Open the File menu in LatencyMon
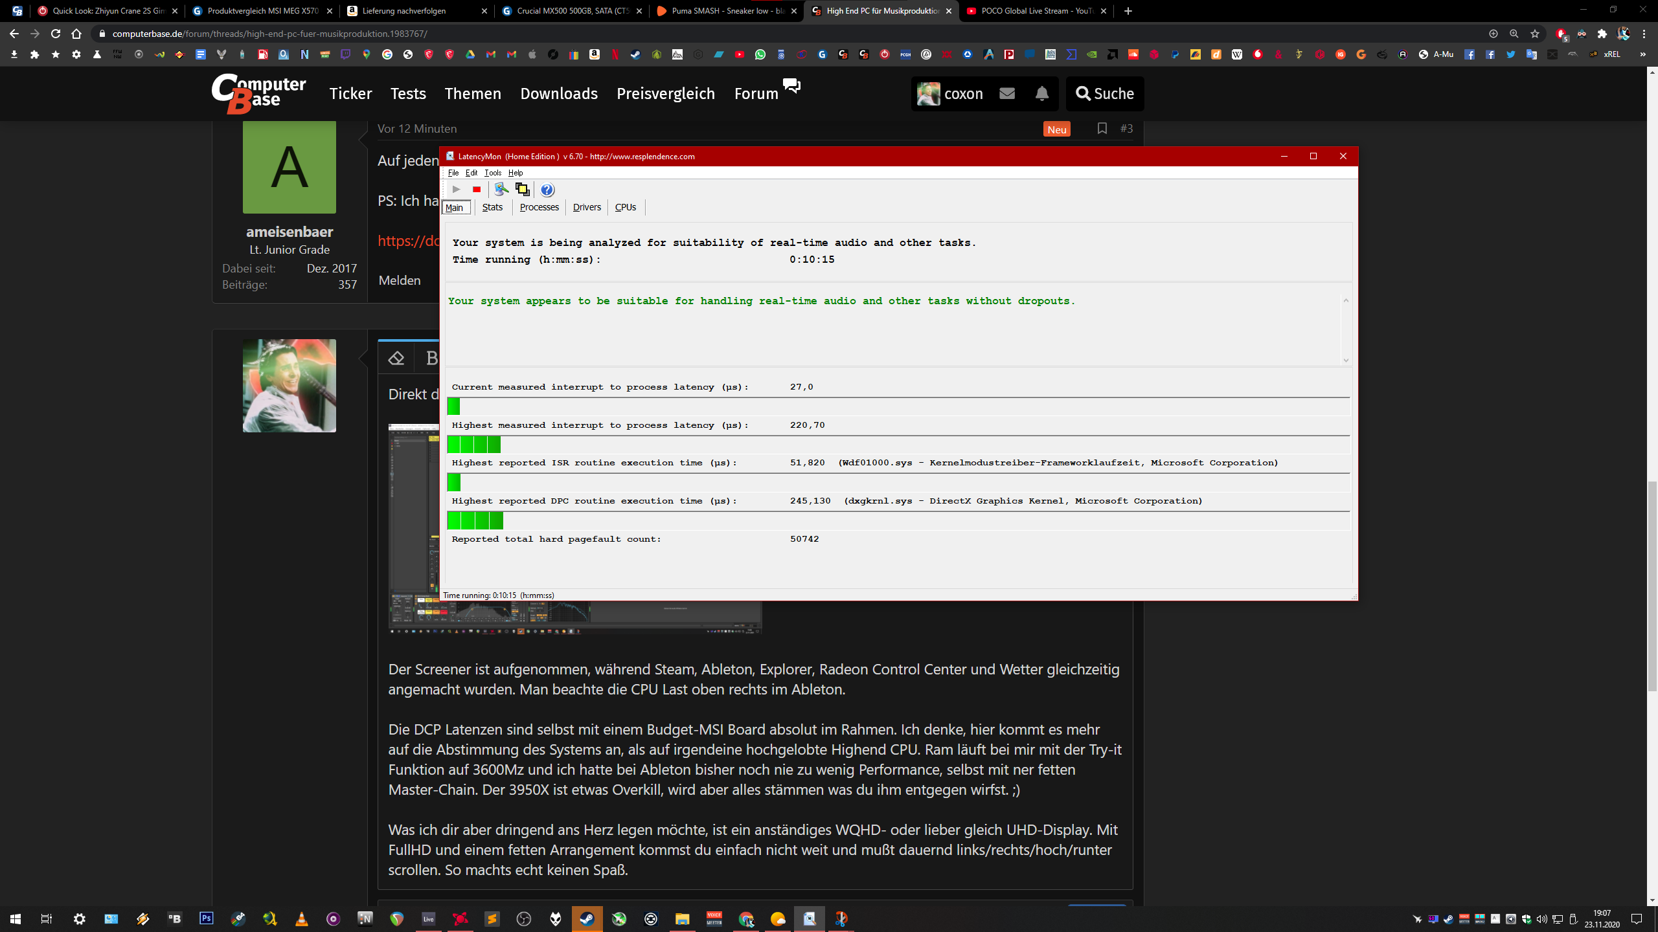 point(453,173)
